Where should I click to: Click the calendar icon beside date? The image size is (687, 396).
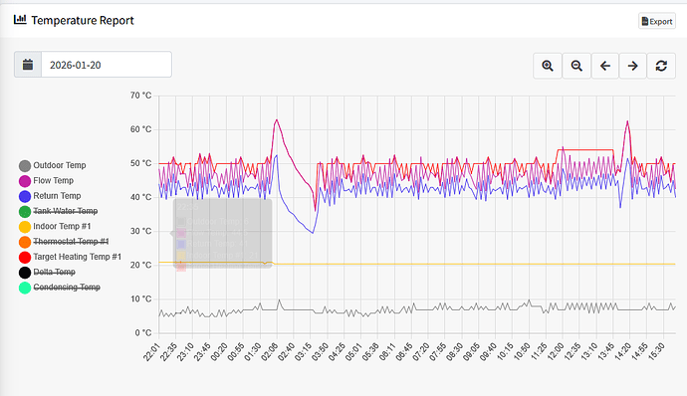click(x=28, y=65)
